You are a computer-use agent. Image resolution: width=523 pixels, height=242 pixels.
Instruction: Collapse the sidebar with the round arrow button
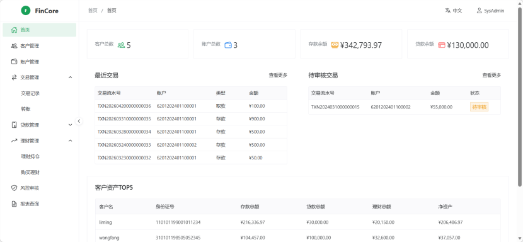pos(79,121)
